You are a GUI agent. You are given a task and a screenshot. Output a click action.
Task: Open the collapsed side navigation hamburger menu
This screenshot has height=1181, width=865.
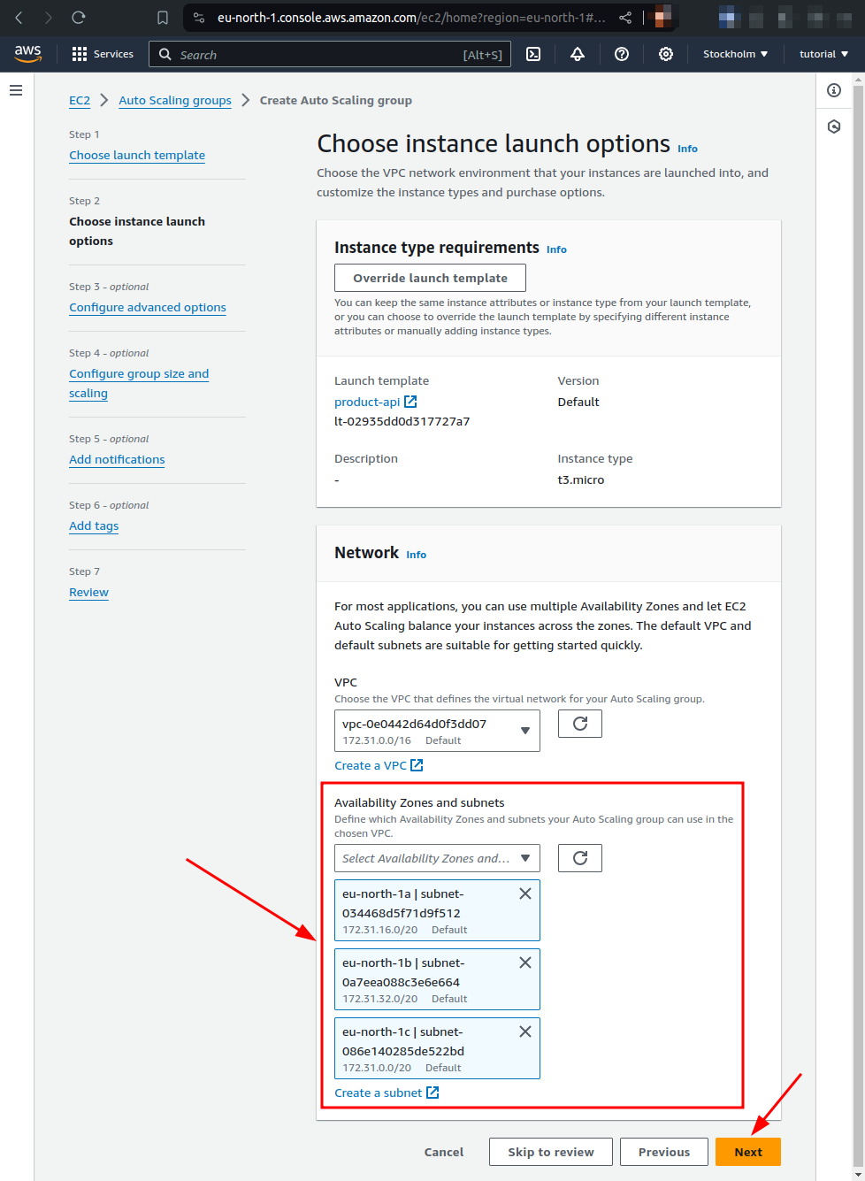click(x=15, y=89)
